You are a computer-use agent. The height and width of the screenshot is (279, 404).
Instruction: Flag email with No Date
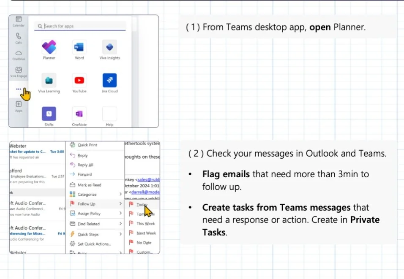pos(142,242)
